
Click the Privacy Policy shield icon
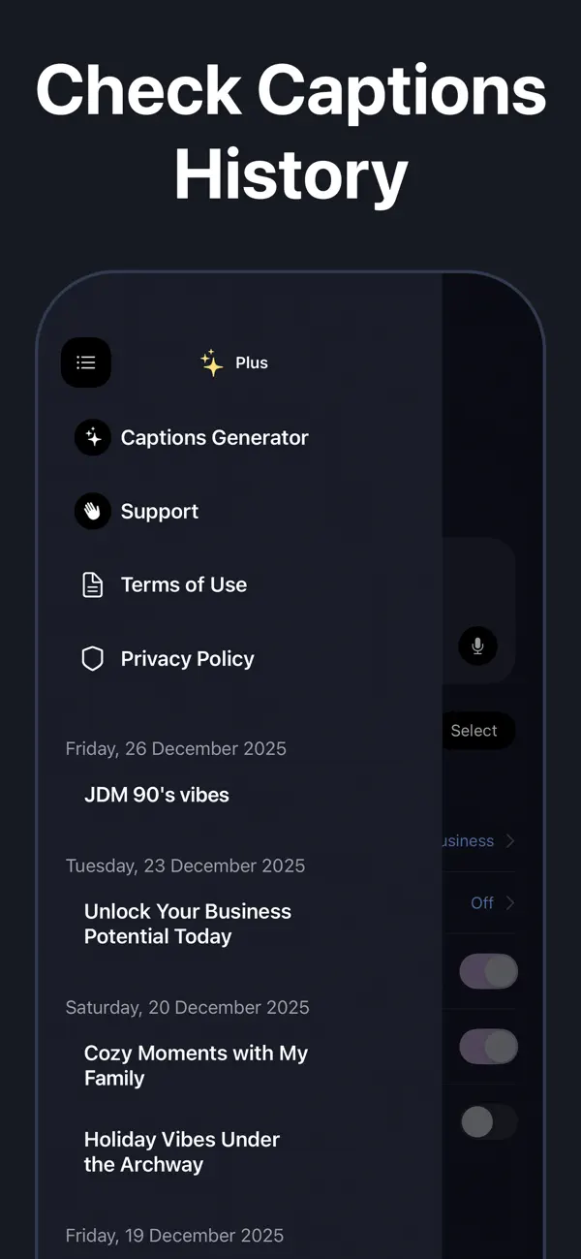(93, 659)
